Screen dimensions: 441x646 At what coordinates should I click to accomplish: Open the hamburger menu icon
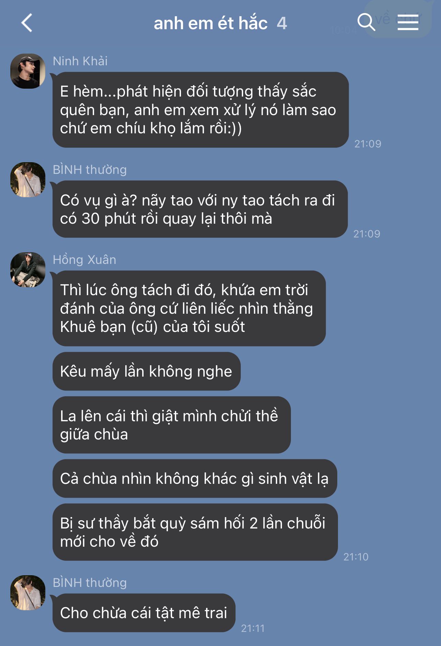[x=408, y=23]
